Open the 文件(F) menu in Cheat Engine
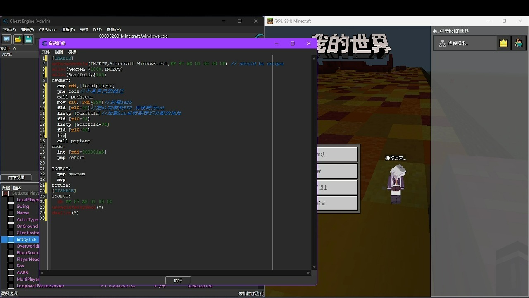Screen dimensions: 529x298 pyautogui.click(x=9, y=30)
